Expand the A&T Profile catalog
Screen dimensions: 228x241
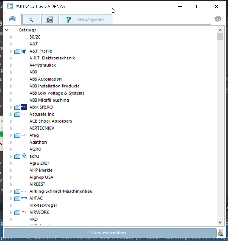pyautogui.click(x=11, y=51)
